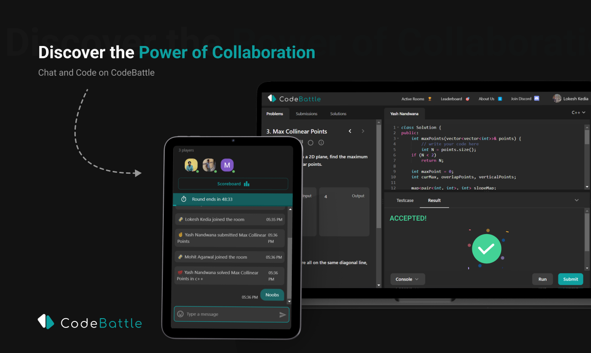591x353 pixels.
Task: Click the tablet chat scrollbar thumb
Action: [x=290, y=268]
